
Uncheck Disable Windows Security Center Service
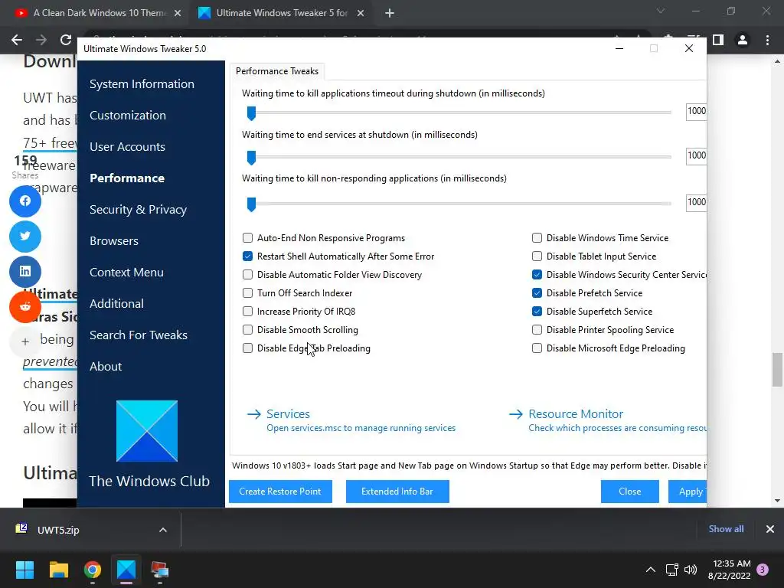pos(537,275)
